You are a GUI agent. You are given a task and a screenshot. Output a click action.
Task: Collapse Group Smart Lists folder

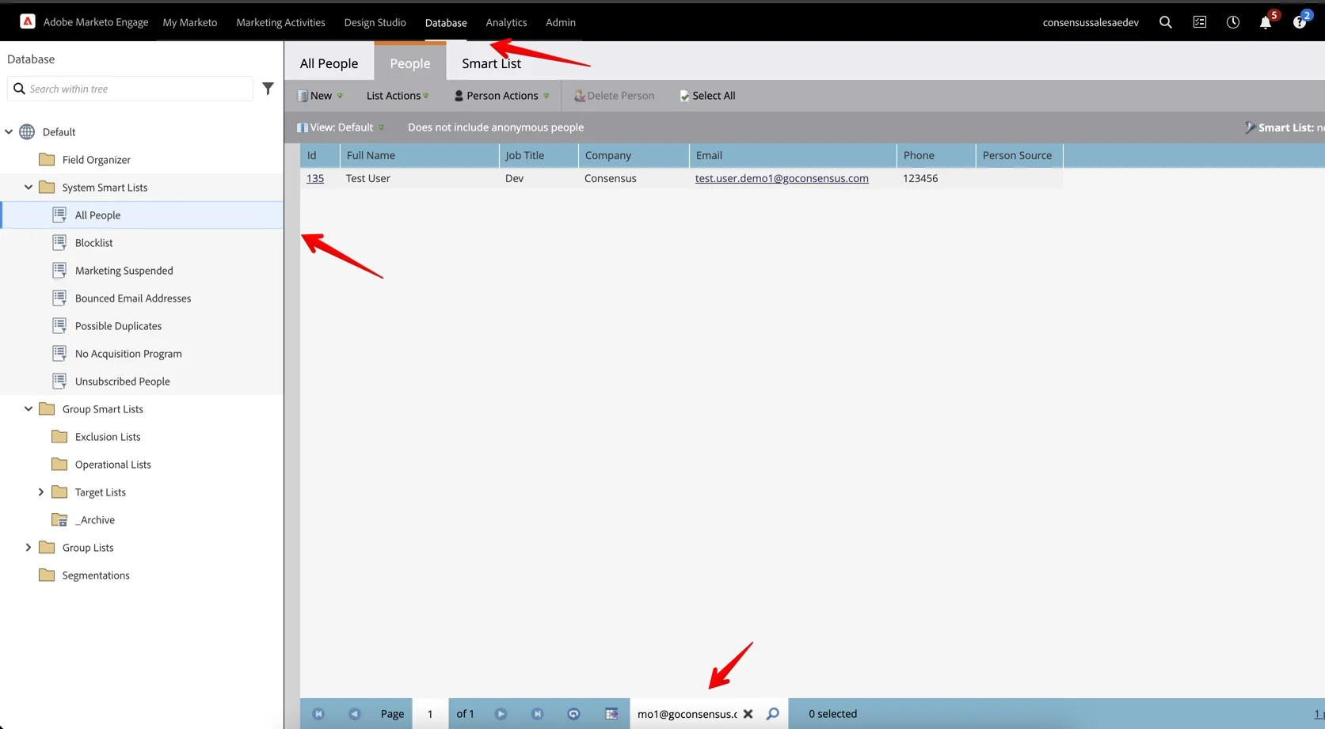[x=29, y=409]
